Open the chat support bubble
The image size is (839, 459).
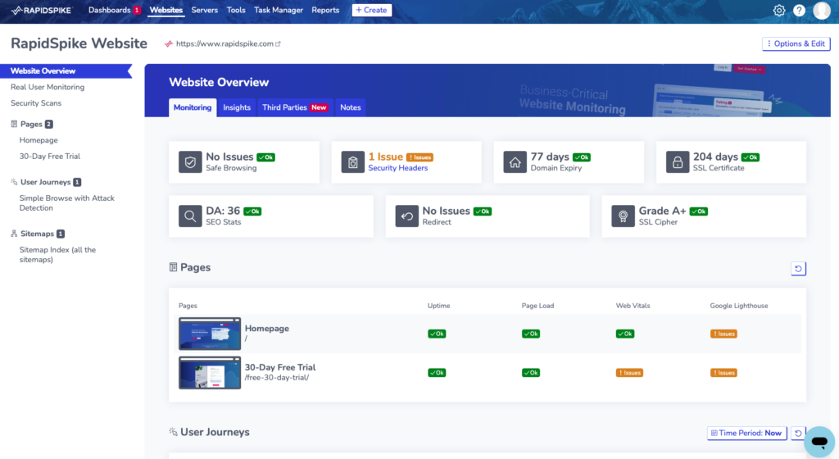coord(819,441)
